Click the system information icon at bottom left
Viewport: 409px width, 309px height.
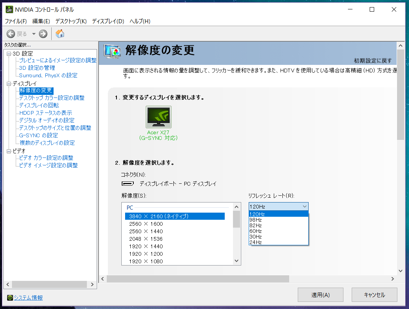coord(10,298)
